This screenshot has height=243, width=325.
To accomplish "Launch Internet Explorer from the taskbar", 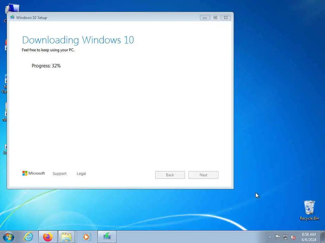I will [x=28, y=237].
